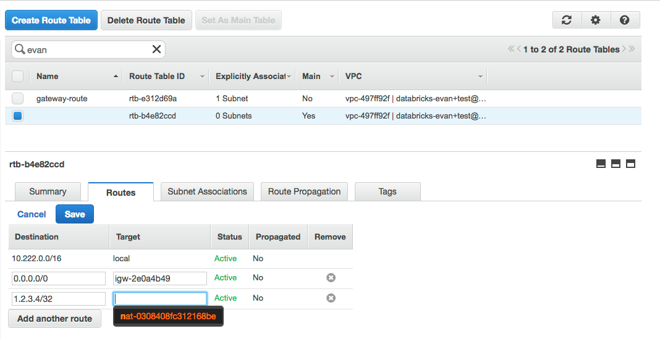Check the gateway-route row checkbox
This screenshot has height=339, width=660.
(18, 98)
